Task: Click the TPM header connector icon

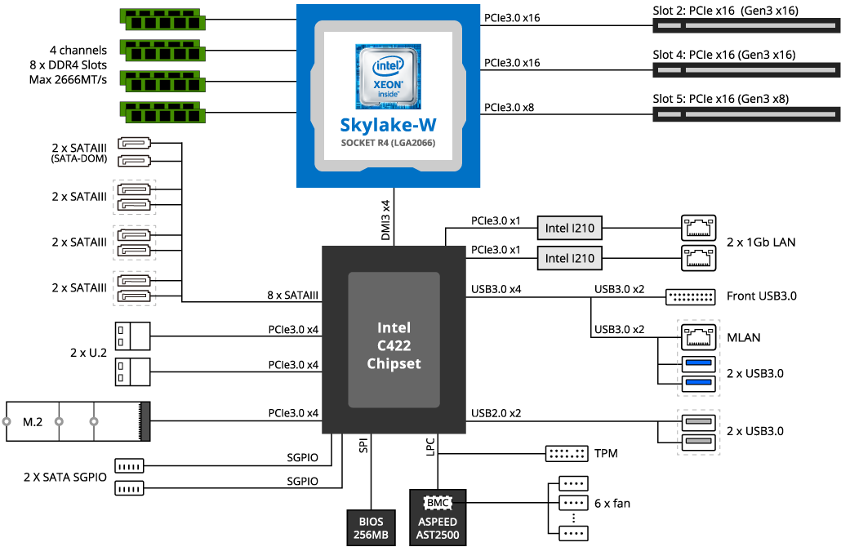Action: click(x=567, y=454)
